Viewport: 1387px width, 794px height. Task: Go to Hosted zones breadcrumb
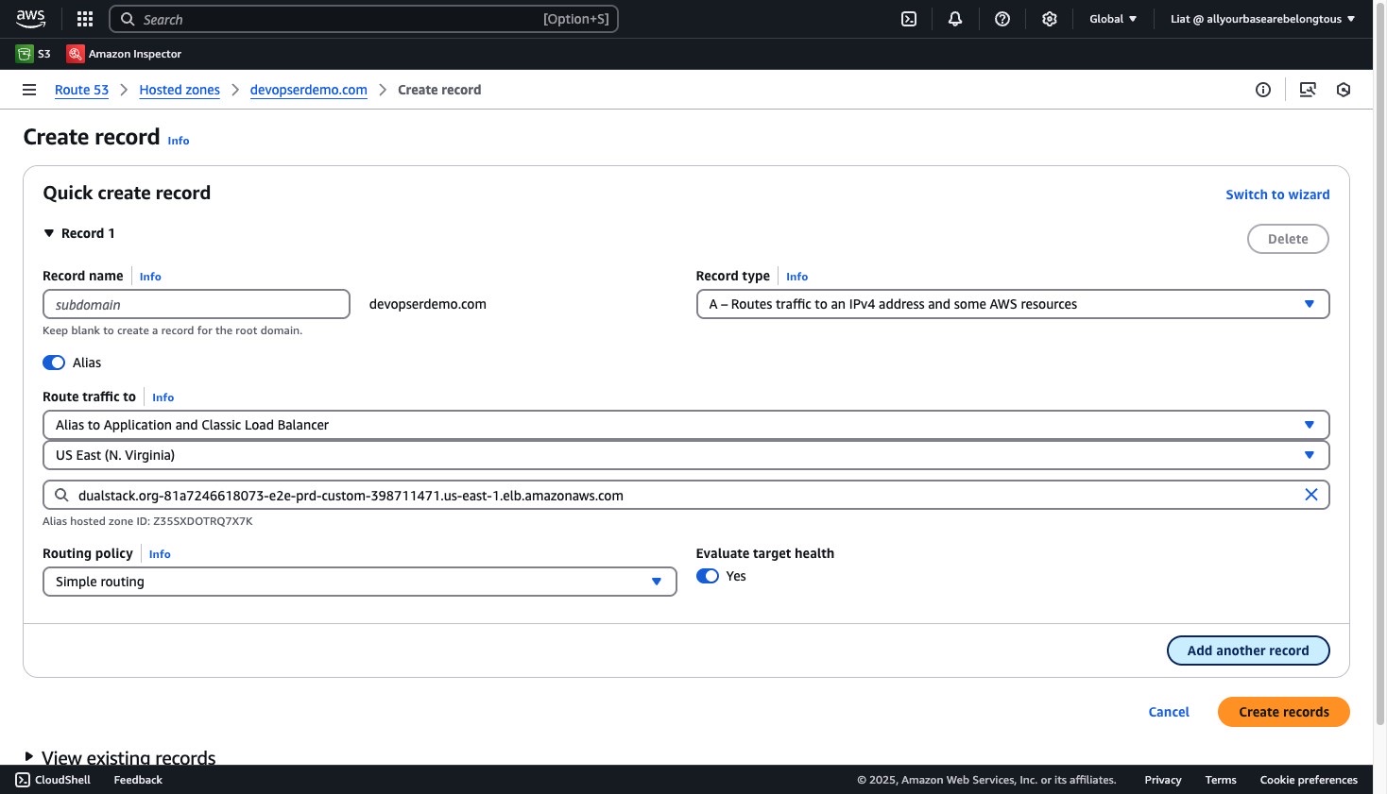(x=180, y=90)
